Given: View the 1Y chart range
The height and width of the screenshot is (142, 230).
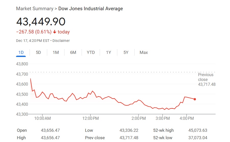Looking at the screenshot, I should pyautogui.click(x=109, y=52).
